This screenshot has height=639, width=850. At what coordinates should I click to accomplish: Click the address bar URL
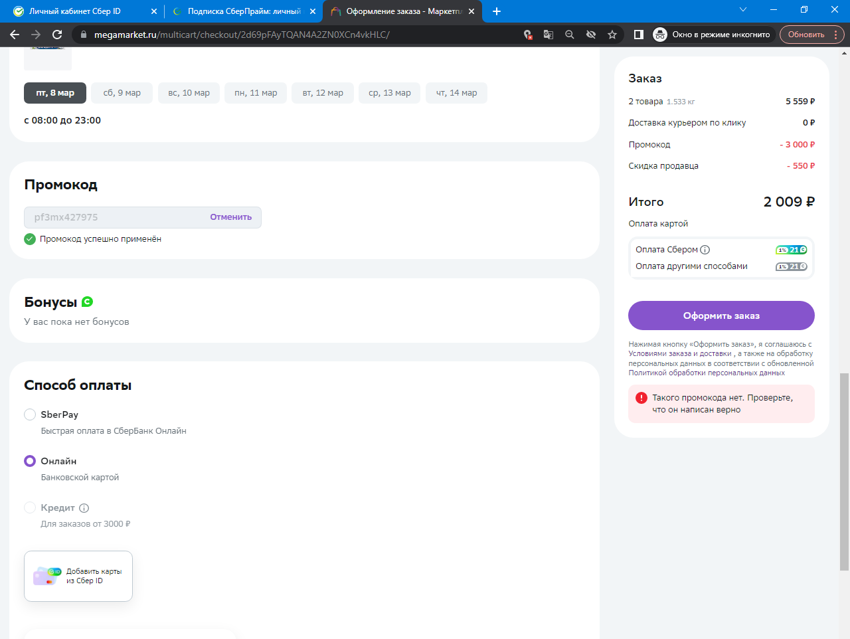[x=242, y=35]
